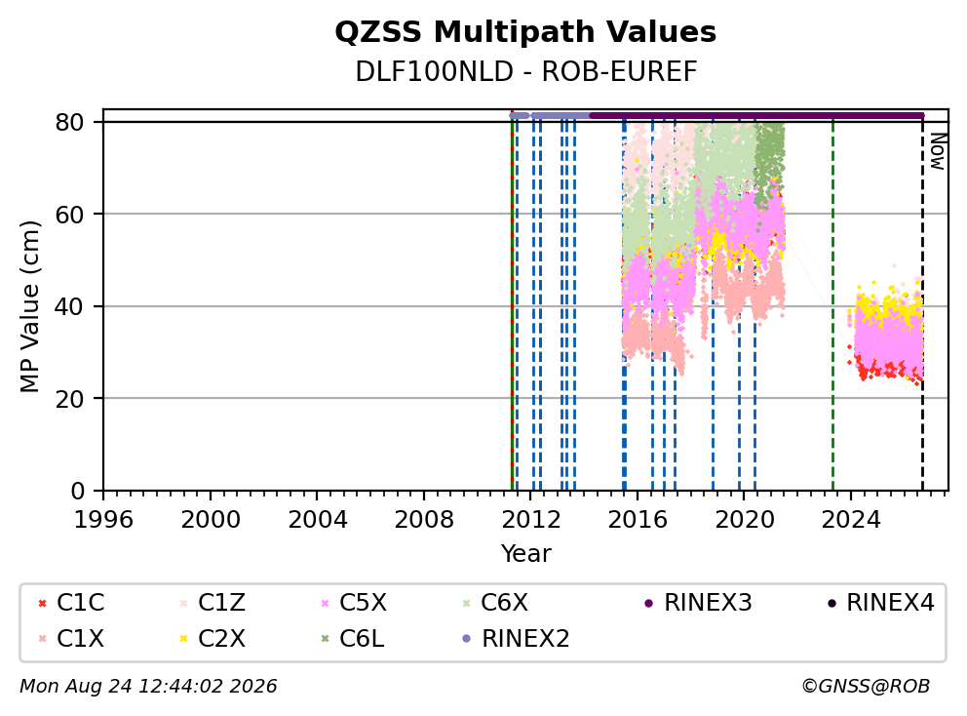The image size is (967, 716).
Task: Click the red C1C legend marker
Action: point(43,603)
